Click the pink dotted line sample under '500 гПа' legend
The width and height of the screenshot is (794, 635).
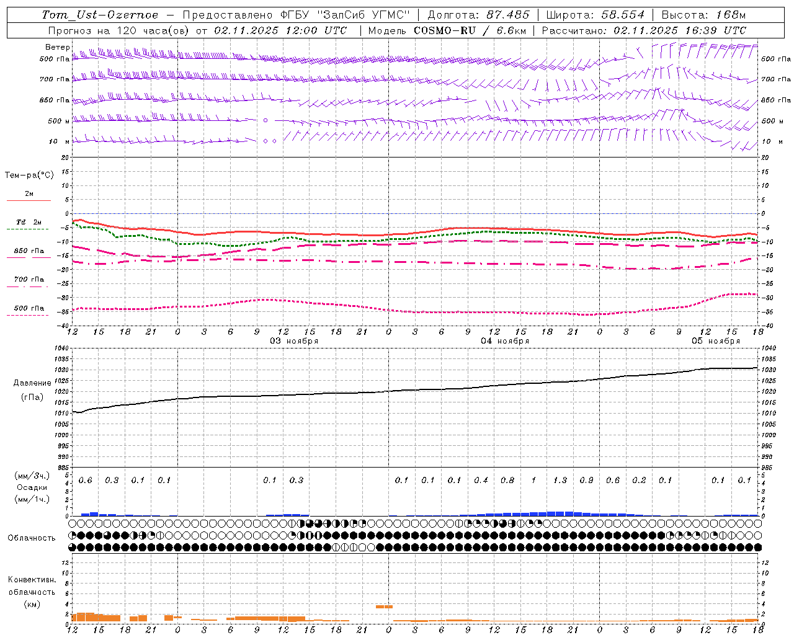[x=27, y=315]
